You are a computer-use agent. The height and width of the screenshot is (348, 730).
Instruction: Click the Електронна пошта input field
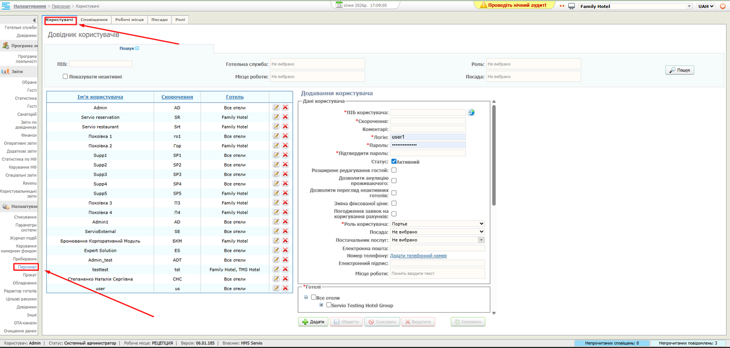437,248
